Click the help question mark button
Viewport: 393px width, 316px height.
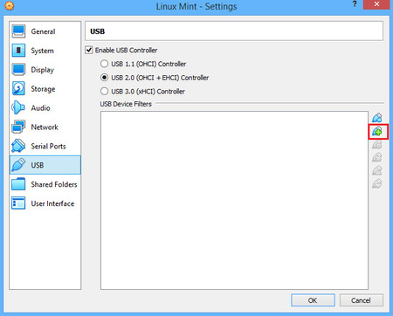[x=355, y=4]
